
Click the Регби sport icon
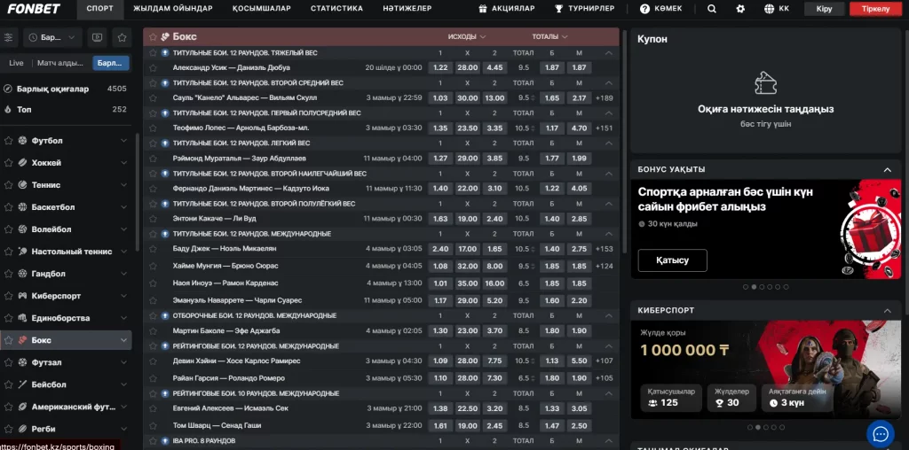coord(22,429)
